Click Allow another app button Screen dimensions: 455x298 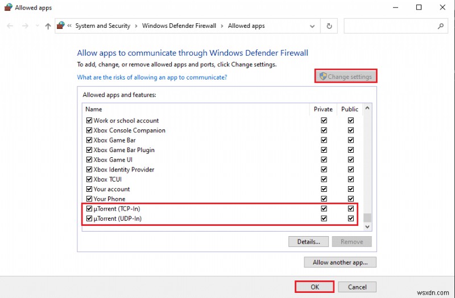[340, 262]
